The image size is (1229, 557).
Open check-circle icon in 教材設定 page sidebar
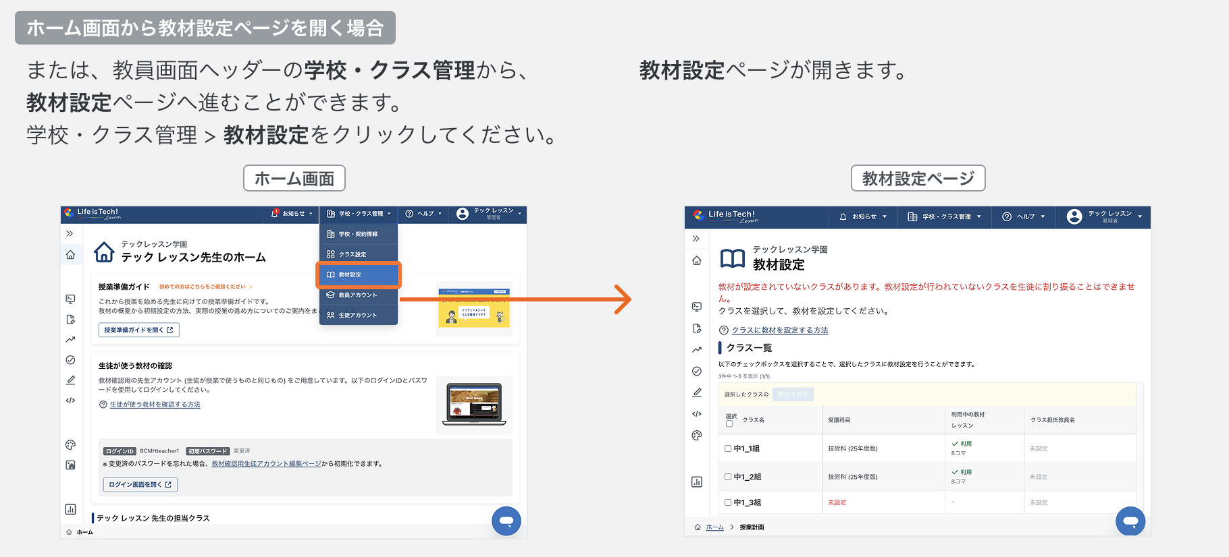pyautogui.click(x=697, y=371)
